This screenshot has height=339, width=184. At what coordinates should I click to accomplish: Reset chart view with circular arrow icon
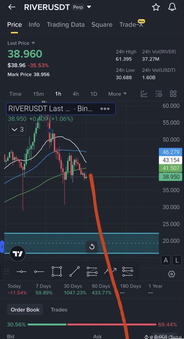click(x=92, y=247)
